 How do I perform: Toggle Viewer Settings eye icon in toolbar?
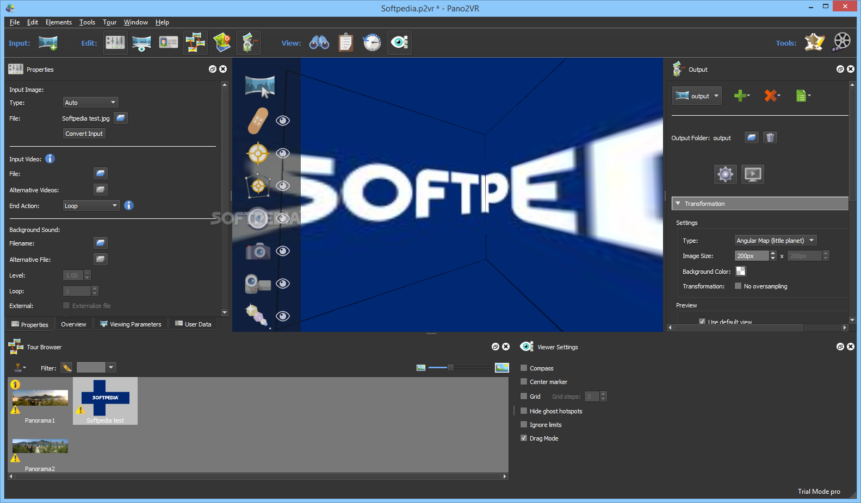[399, 42]
